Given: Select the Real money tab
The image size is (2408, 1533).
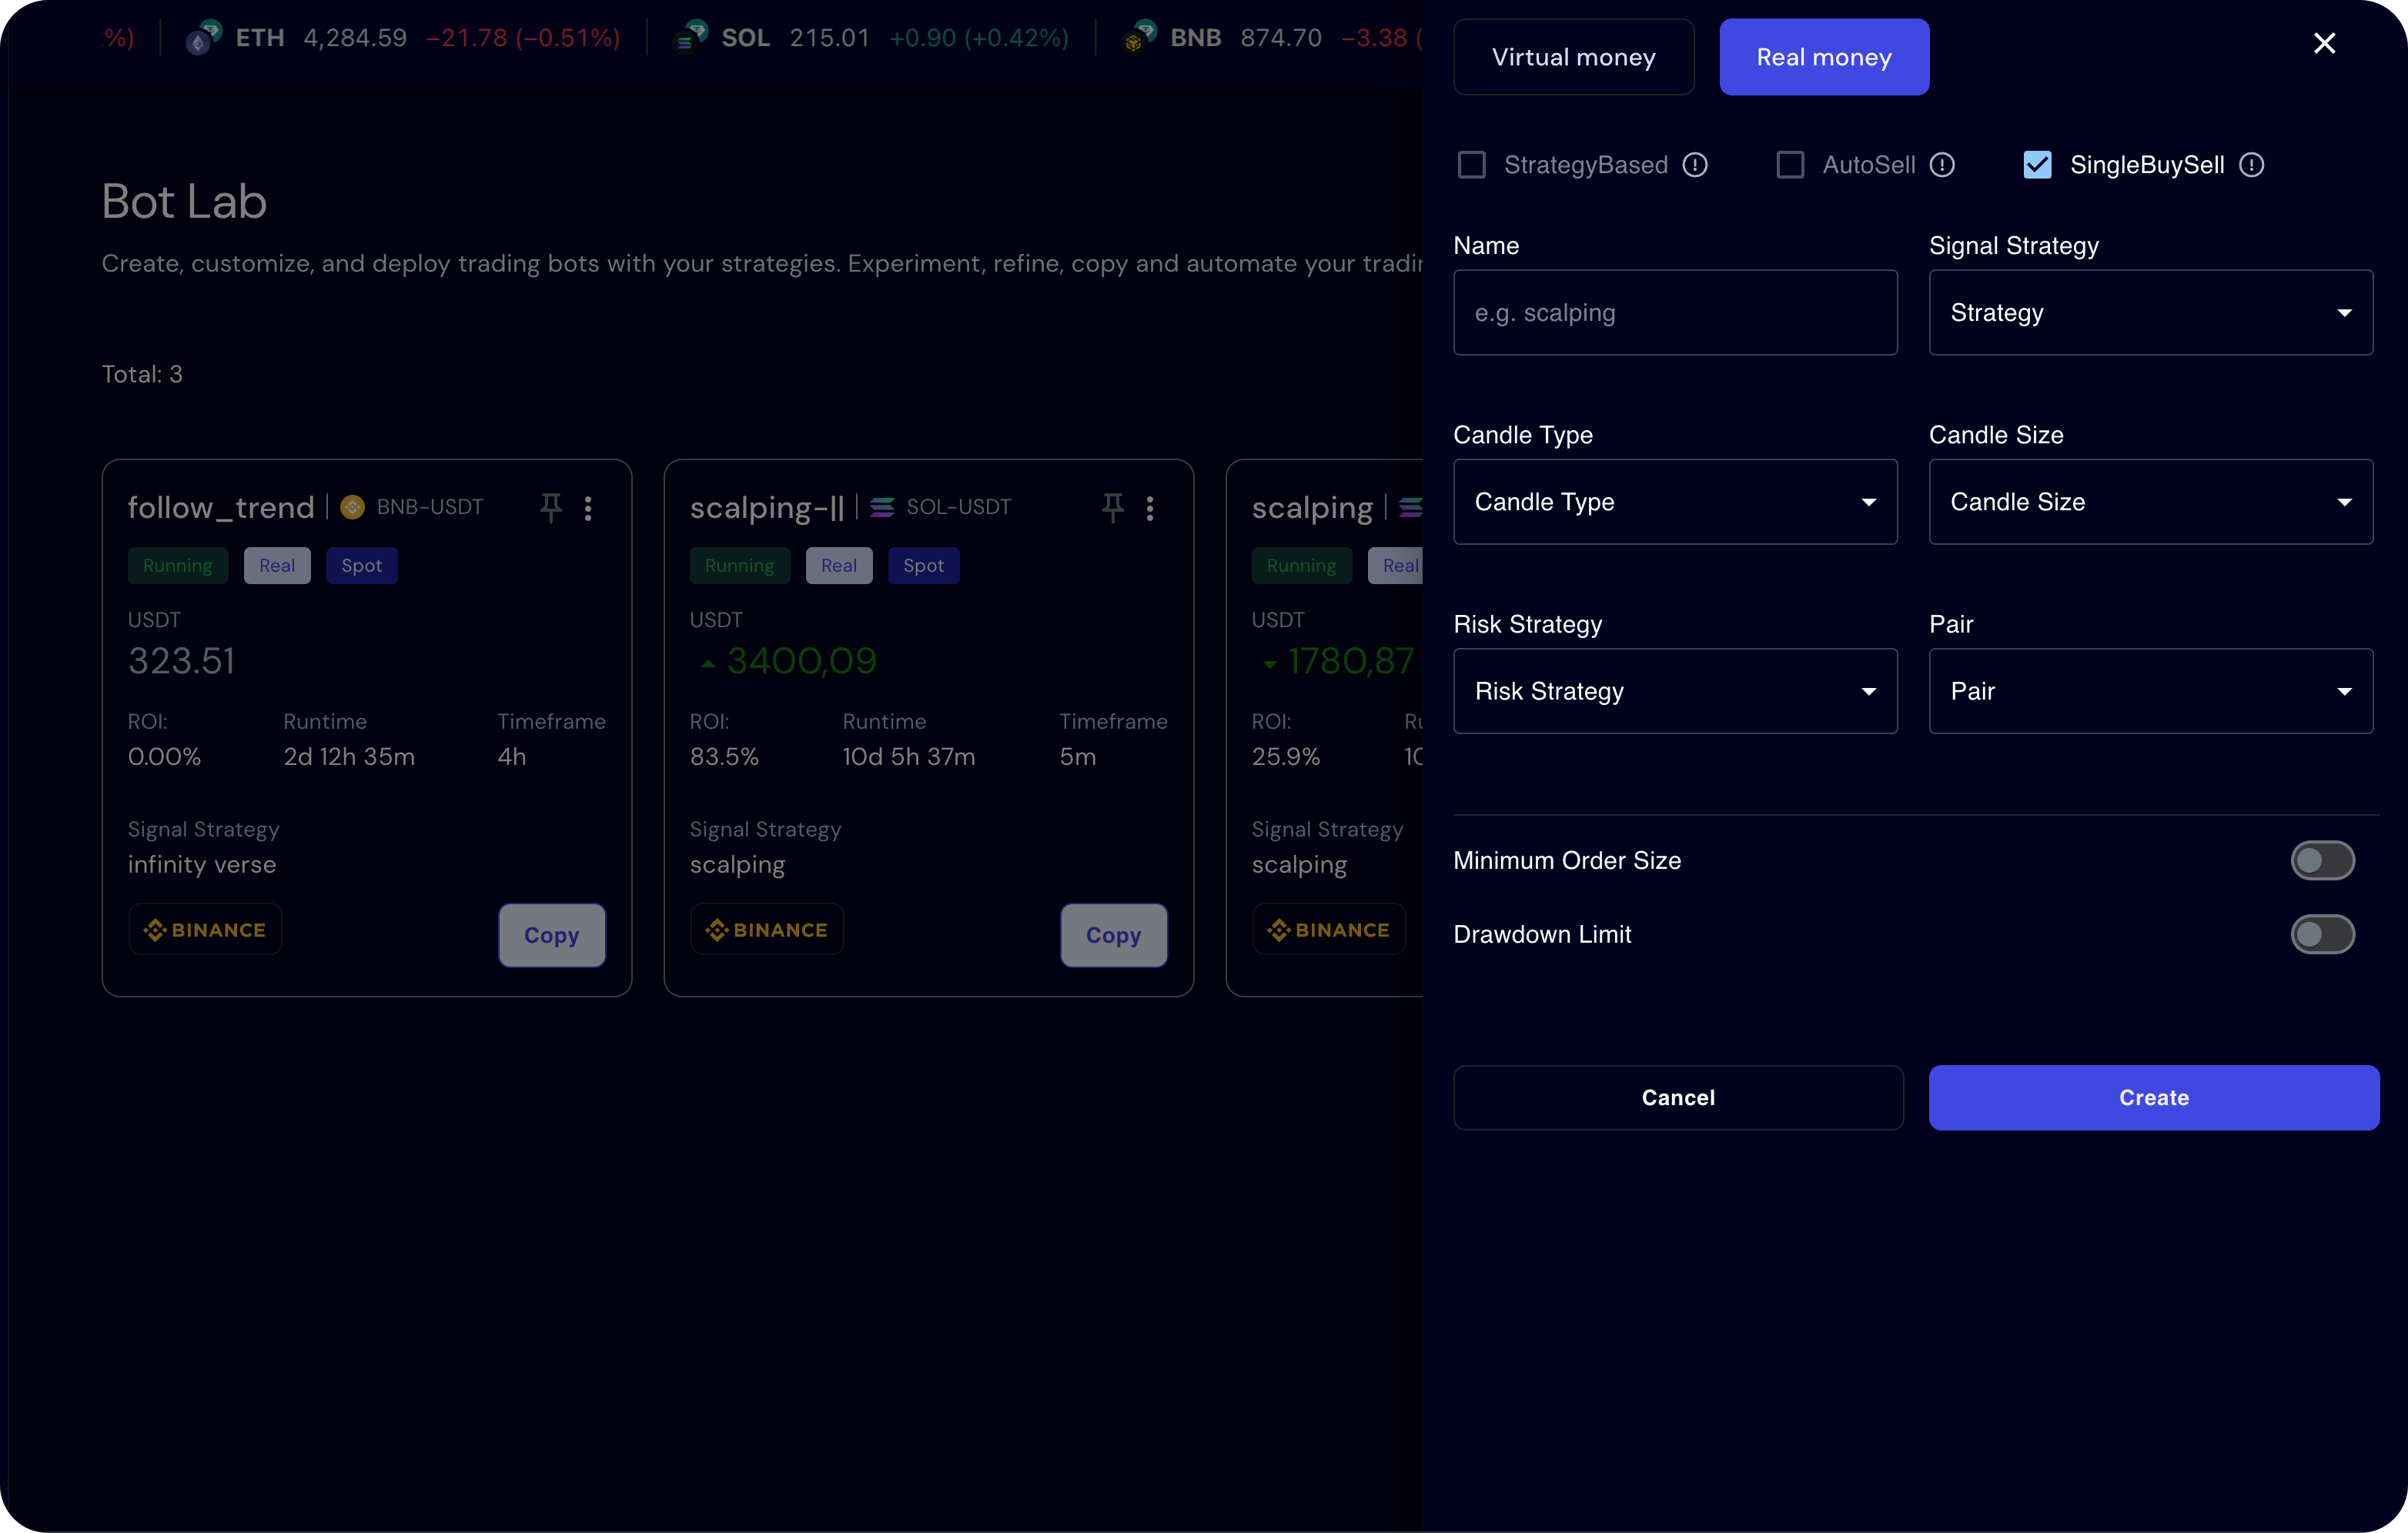Looking at the screenshot, I should coord(1823,57).
